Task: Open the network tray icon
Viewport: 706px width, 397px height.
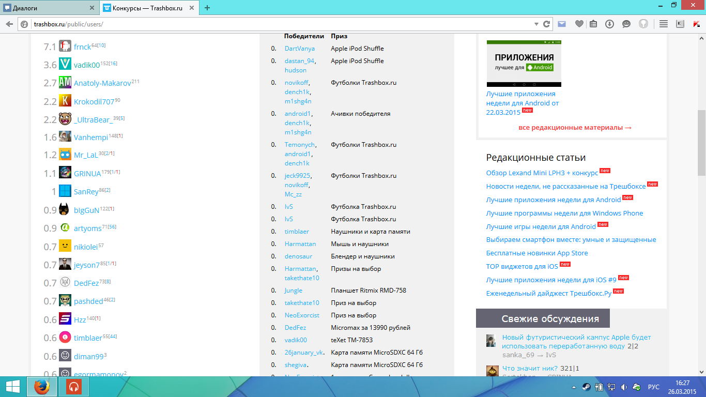Action: tap(611, 387)
